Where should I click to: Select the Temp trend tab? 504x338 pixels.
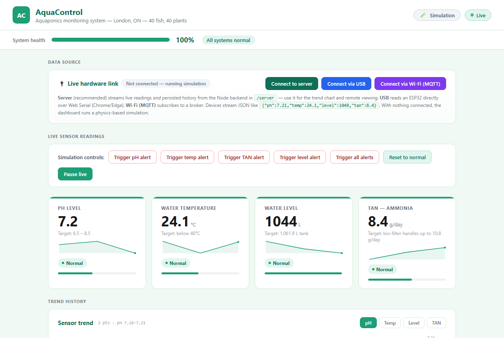390,323
